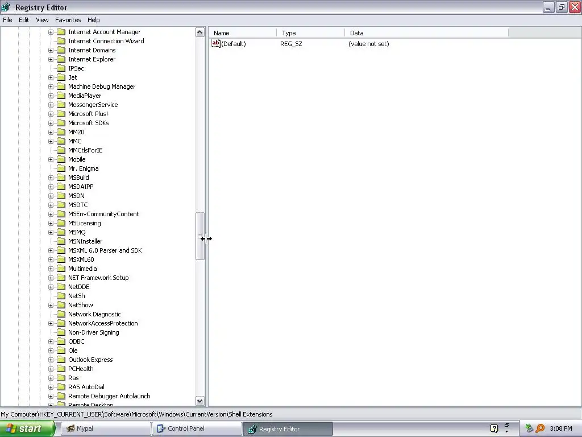Expand the Multimedia key

click(x=51, y=269)
